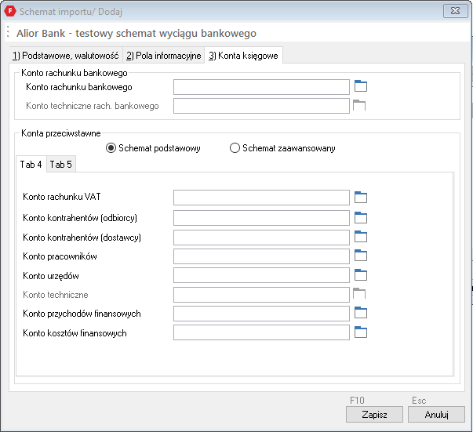Click the dotted grip handle beside title
The height and width of the screenshot is (432, 473).
[8, 32]
